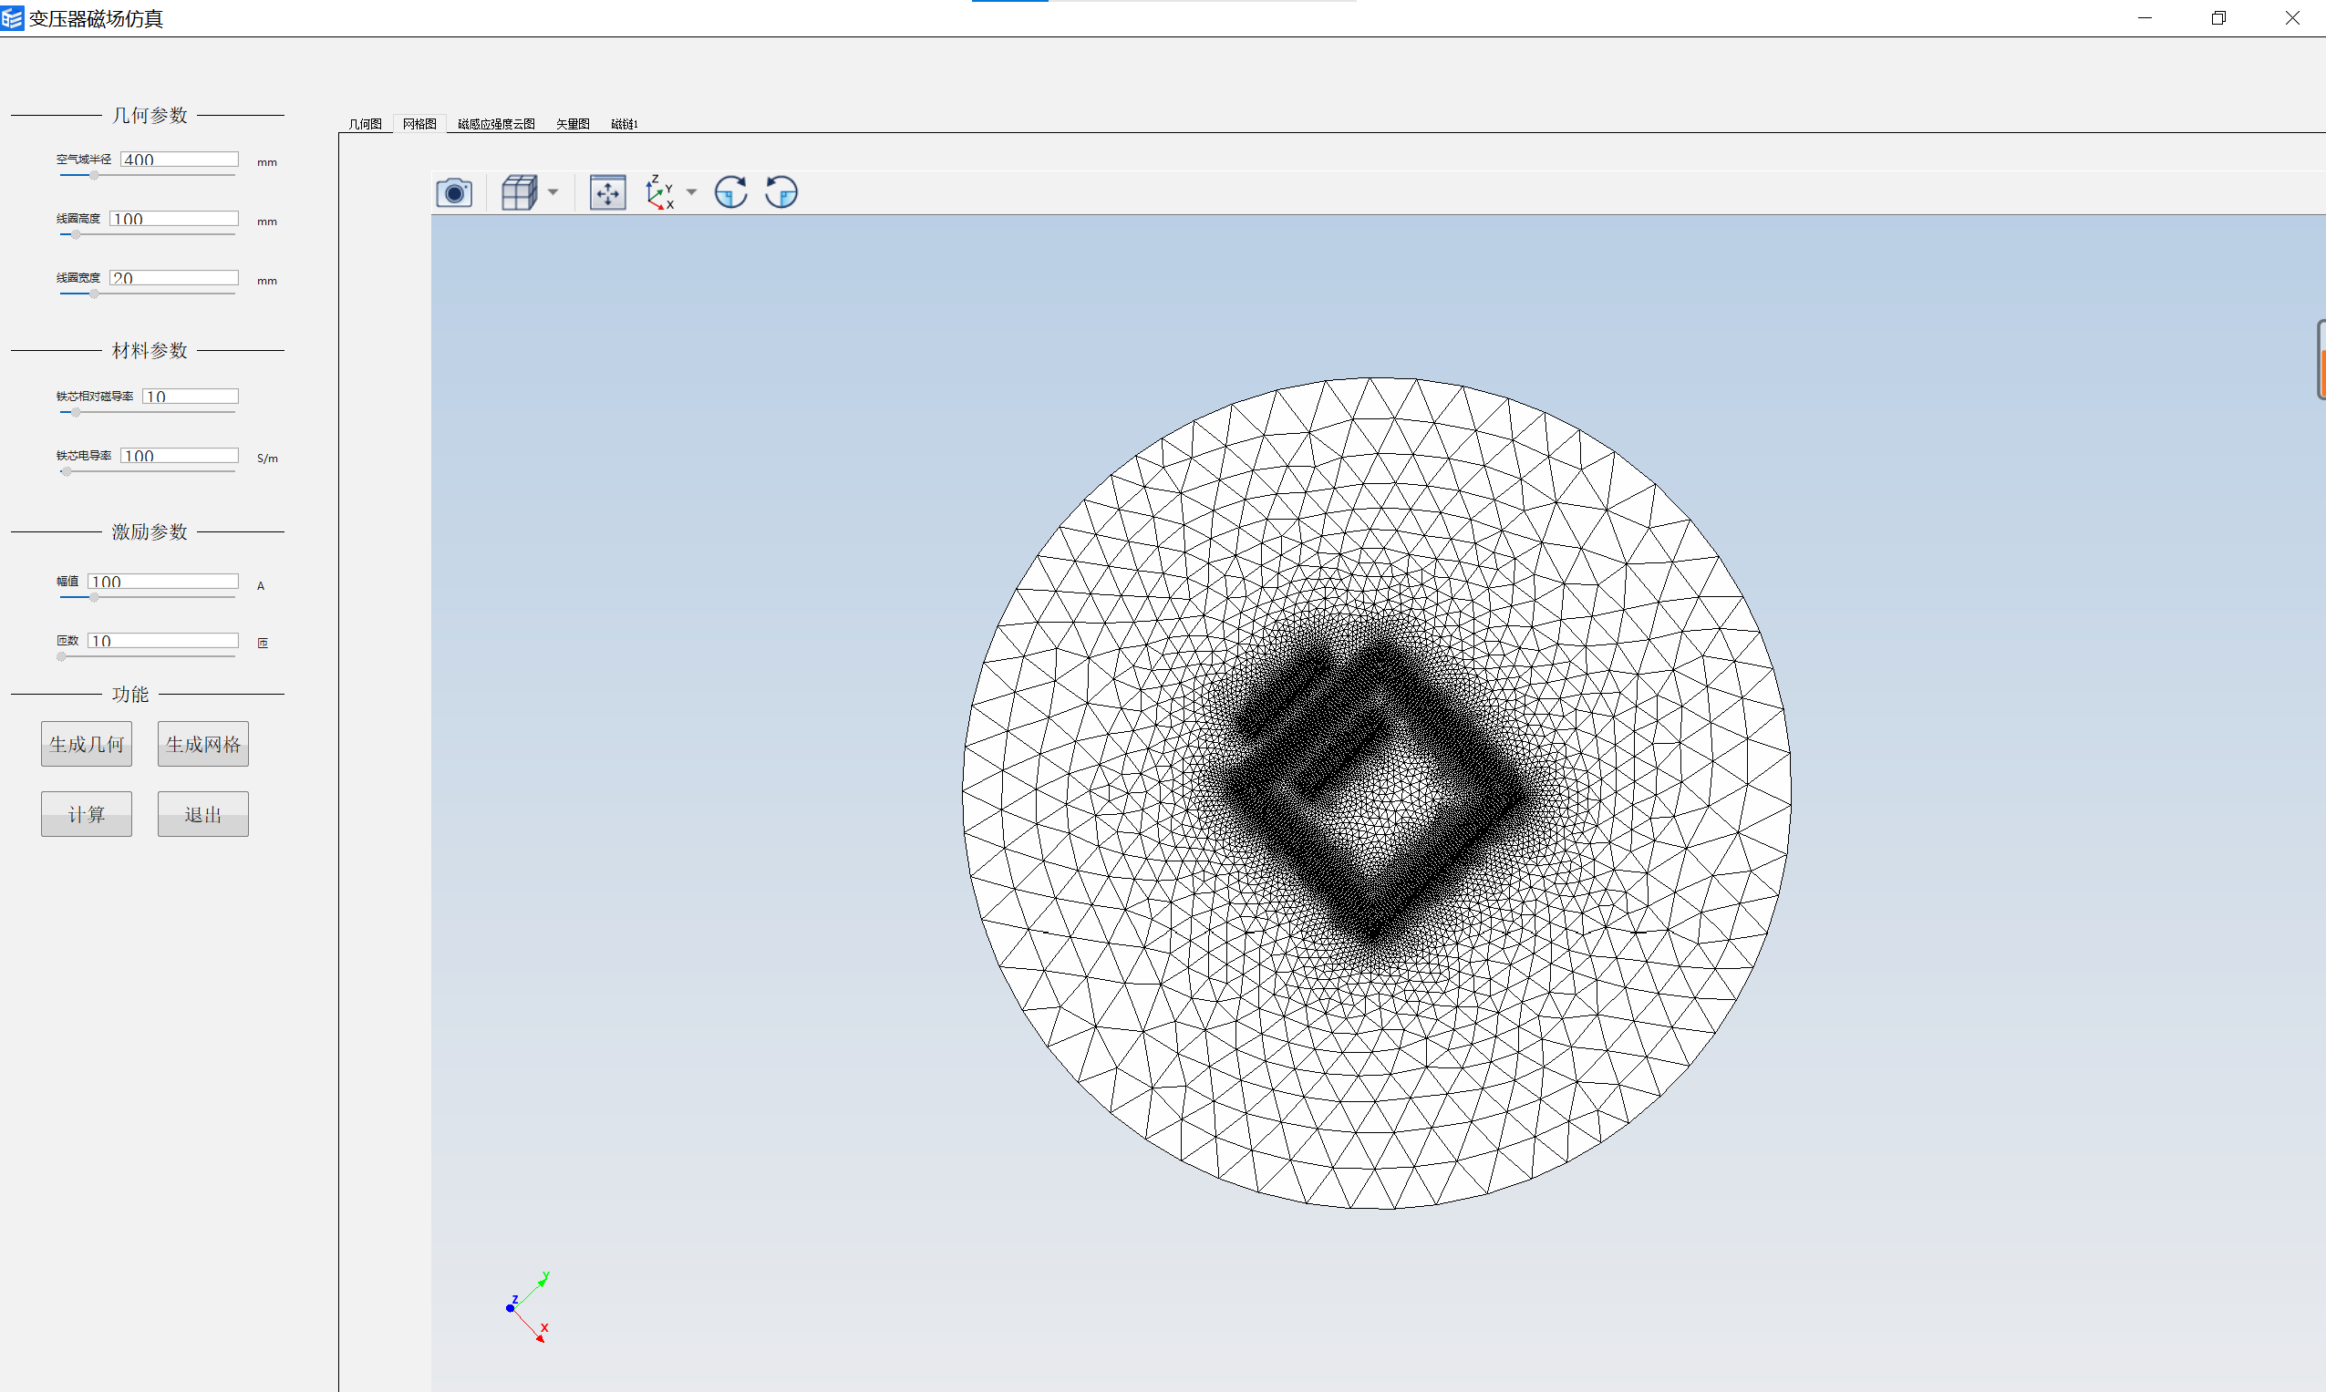
Task: Click the 退出 button
Action: coord(202,814)
